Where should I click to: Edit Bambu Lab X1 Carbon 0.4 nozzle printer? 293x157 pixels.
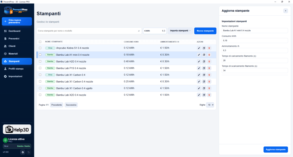[199, 82]
